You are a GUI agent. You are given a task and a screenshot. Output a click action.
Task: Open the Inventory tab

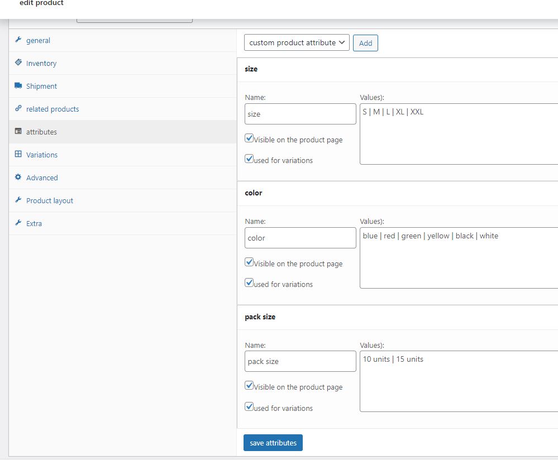(x=122, y=63)
